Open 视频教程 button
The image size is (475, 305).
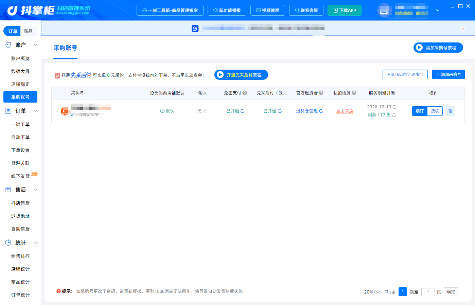tap(268, 10)
